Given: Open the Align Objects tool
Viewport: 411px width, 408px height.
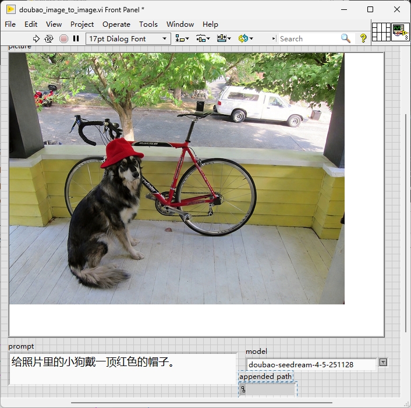Looking at the screenshot, I should tap(182, 38).
